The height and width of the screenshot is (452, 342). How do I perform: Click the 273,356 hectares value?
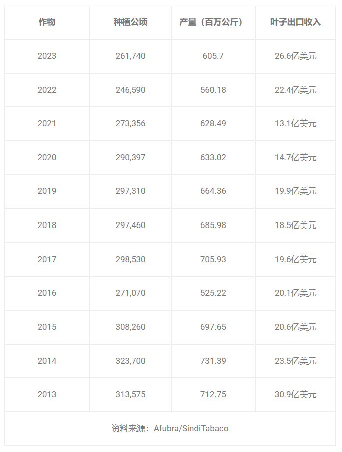coord(131,123)
